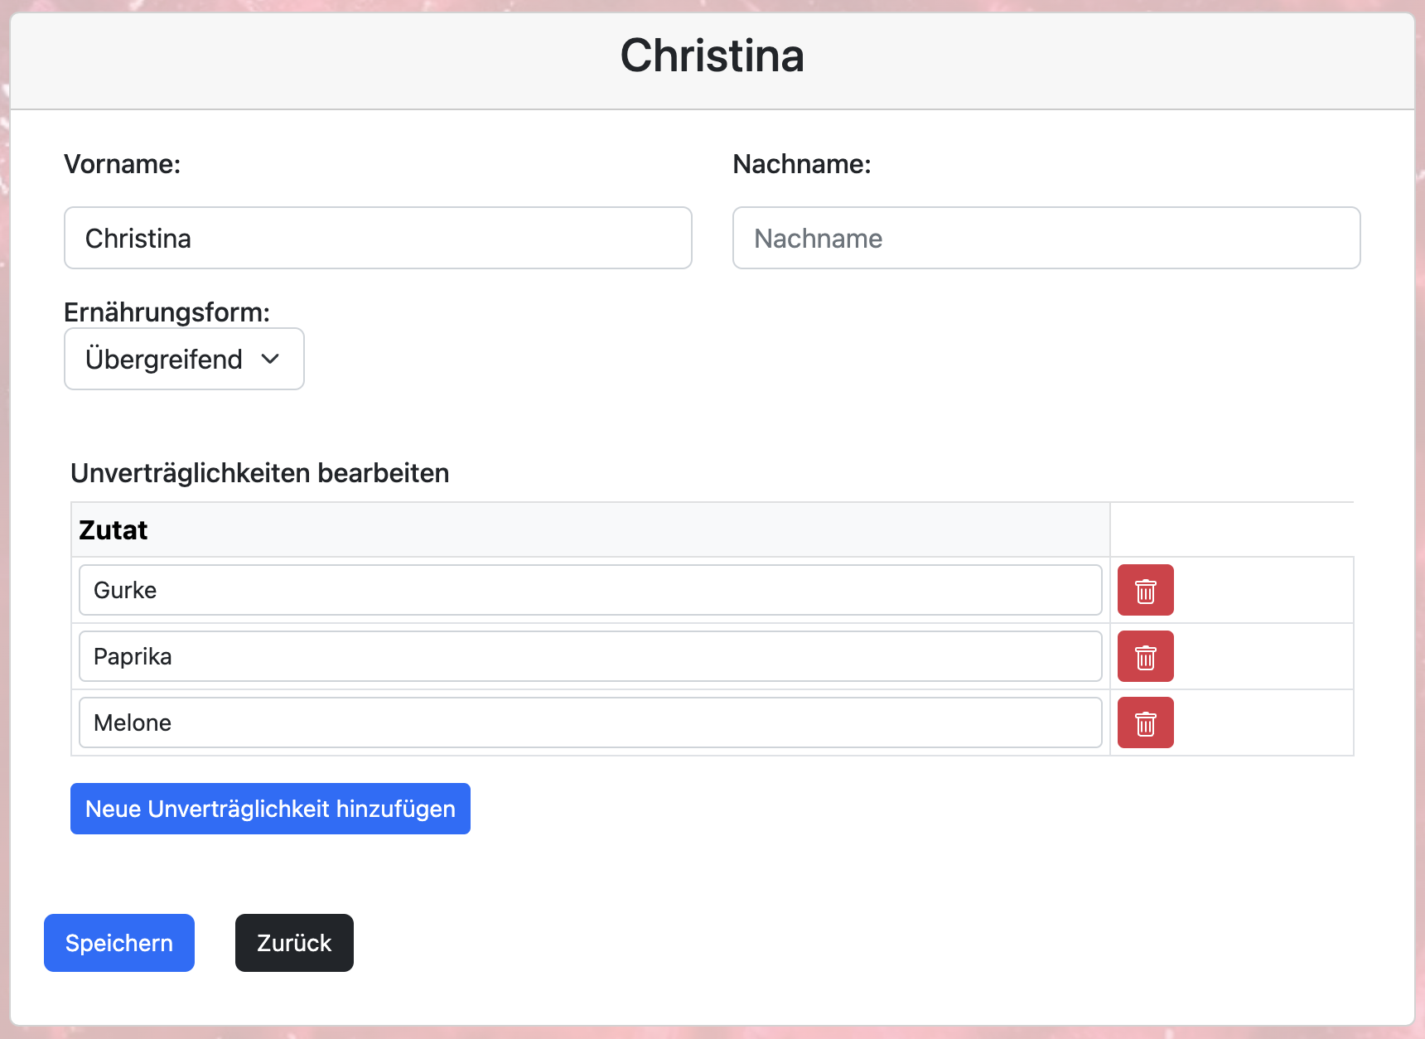
Task: Save the form with Speichern
Action: [x=119, y=943]
